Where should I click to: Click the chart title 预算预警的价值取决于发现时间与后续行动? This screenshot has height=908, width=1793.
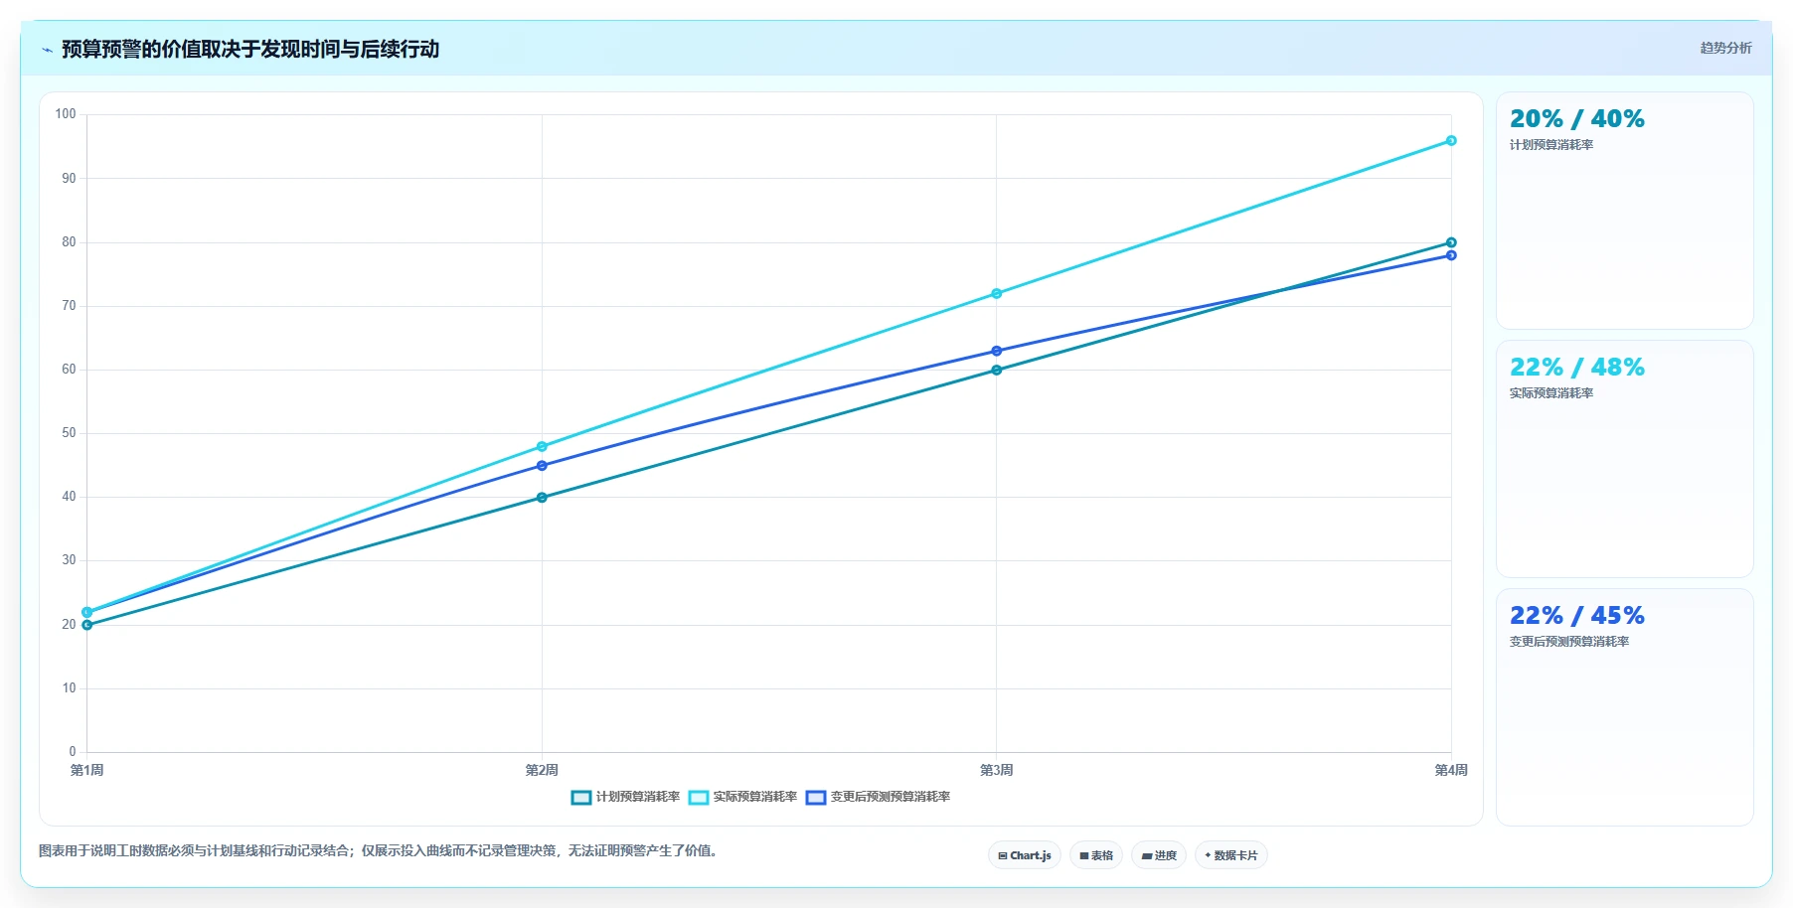[250, 50]
